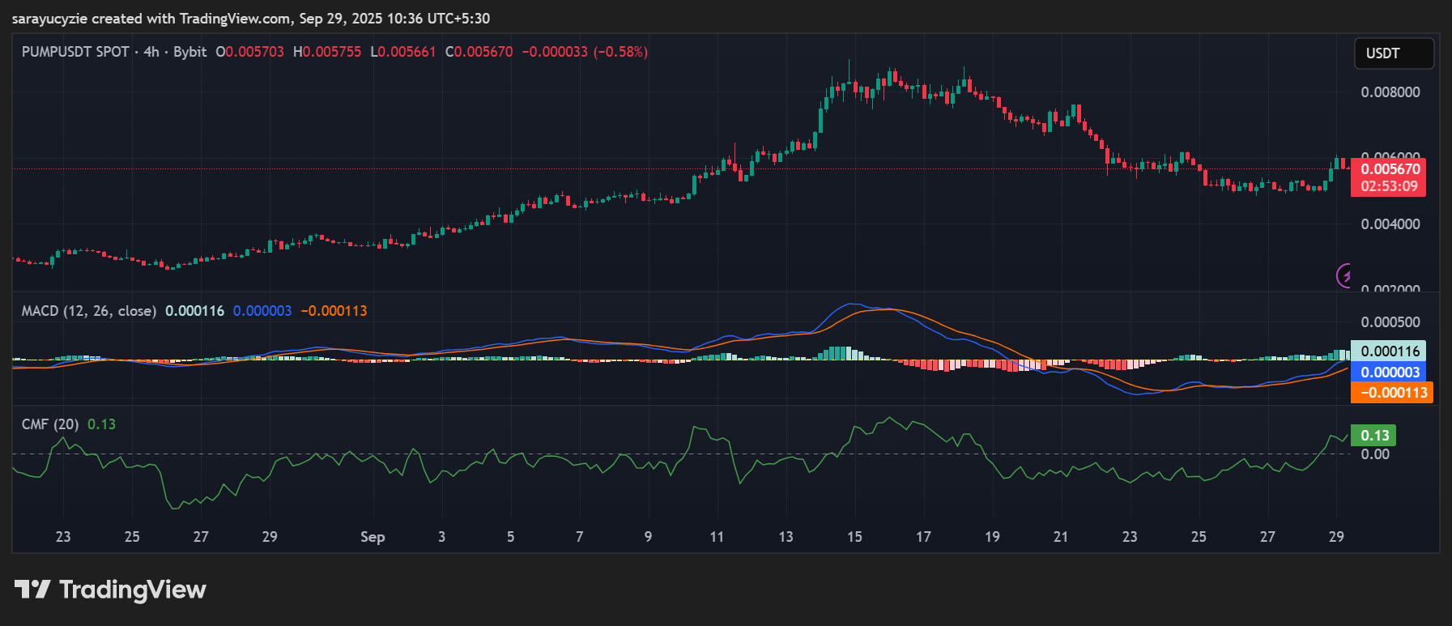Click the 0.004000 price scale label
This screenshot has width=1452, height=626.
(1390, 224)
